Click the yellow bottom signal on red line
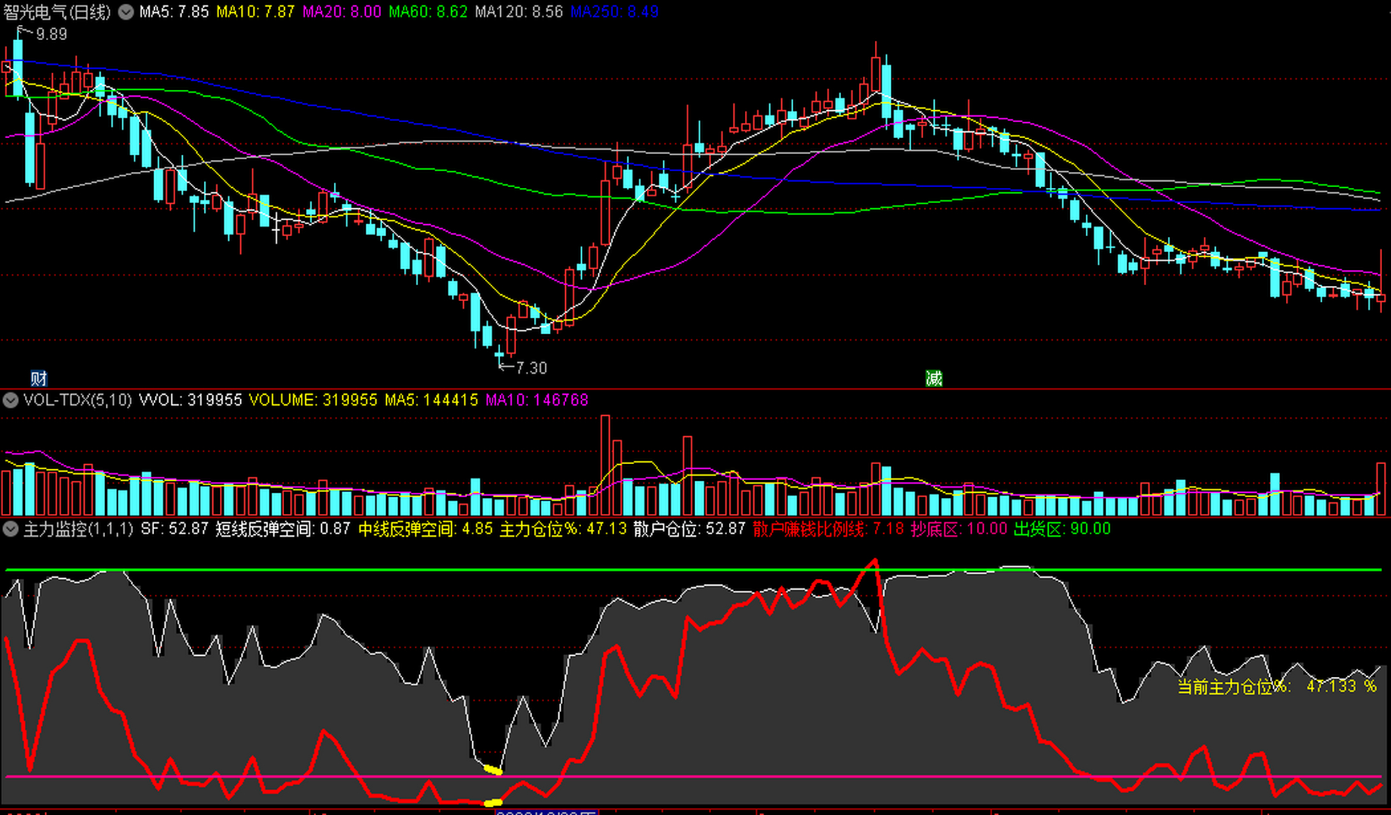This screenshot has height=815, width=1391. (493, 802)
